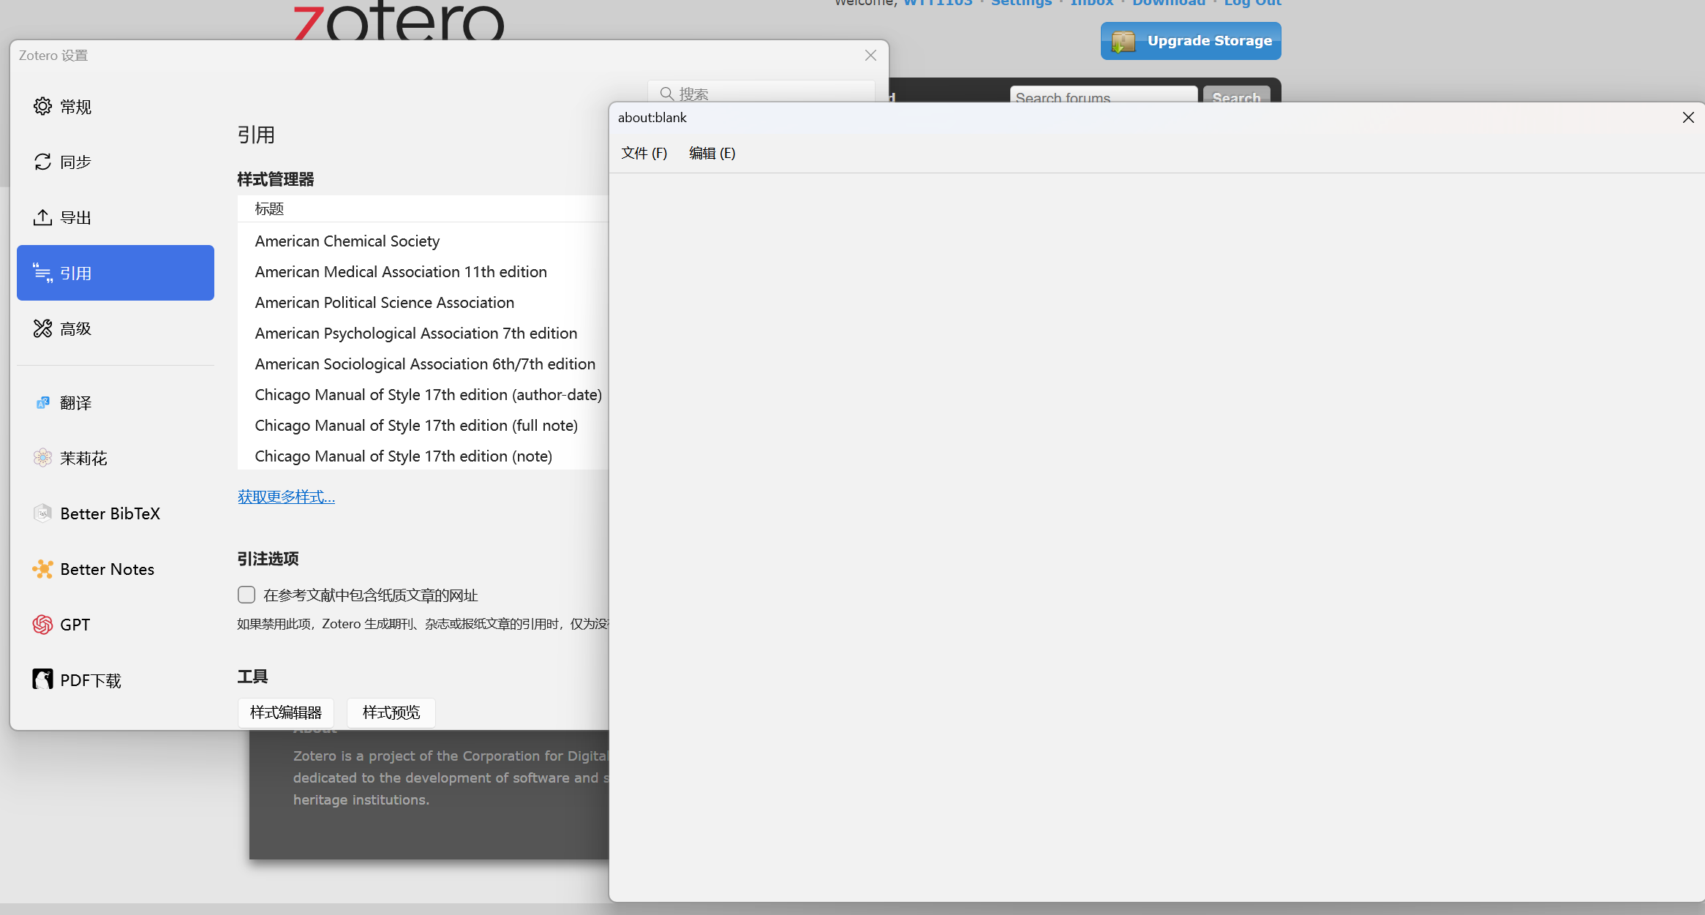Open the Better BibTeX settings pane
Image resolution: width=1705 pixels, height=915 pixels.
point(116,514)
